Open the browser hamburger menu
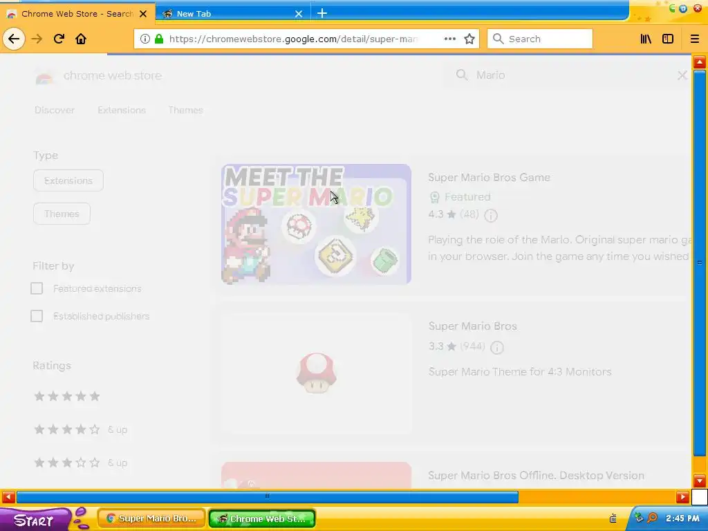The width and height of the screenshot is (708, 531). 694,39
